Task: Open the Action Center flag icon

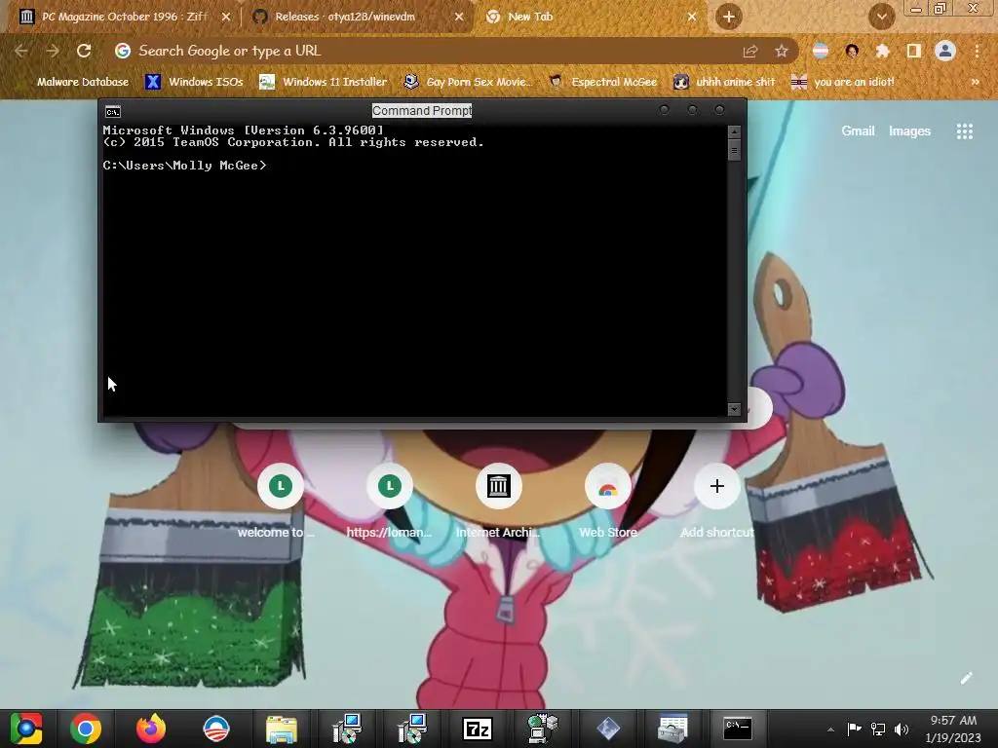Action: pos(854,729)
